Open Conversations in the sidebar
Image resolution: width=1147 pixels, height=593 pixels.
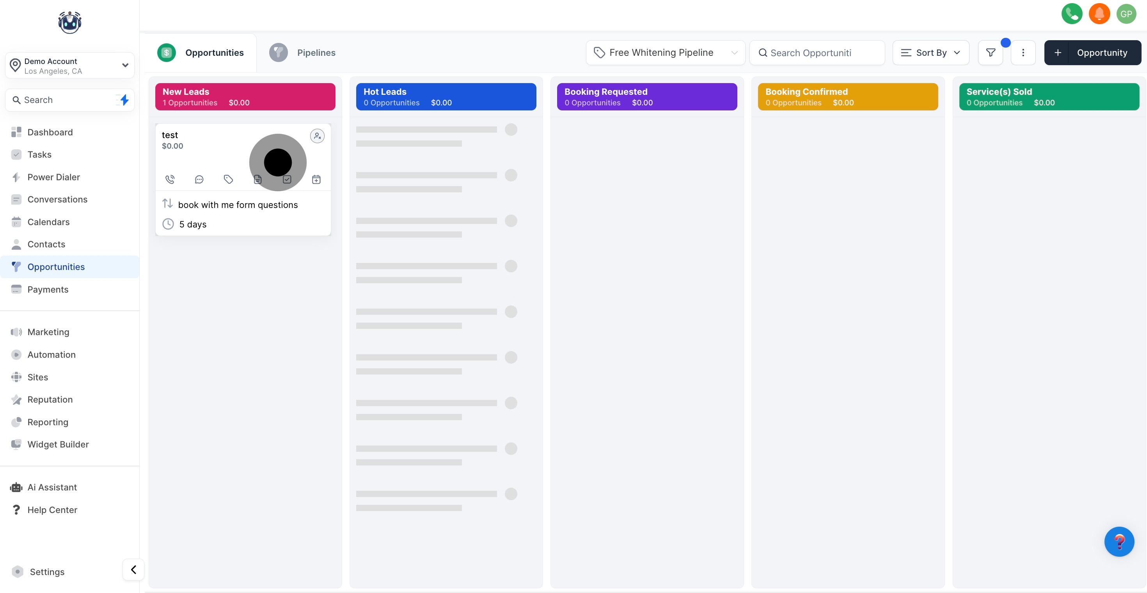[57, 199]
